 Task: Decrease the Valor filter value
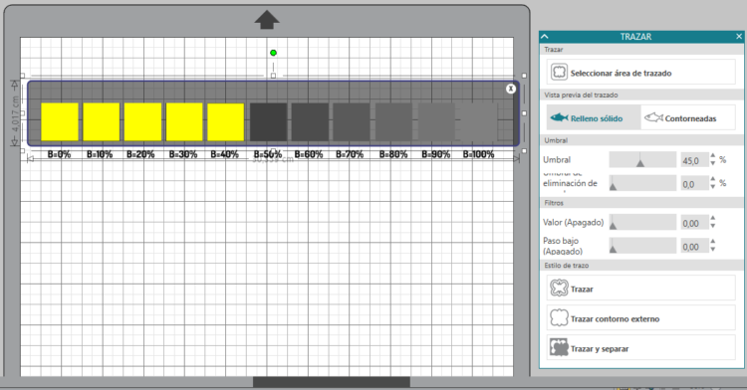click(713, 226)
